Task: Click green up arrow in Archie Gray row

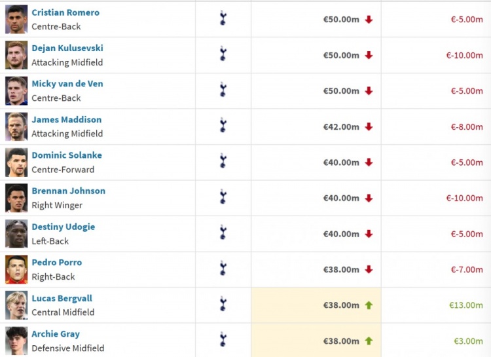Action: (x=369, y=341)
